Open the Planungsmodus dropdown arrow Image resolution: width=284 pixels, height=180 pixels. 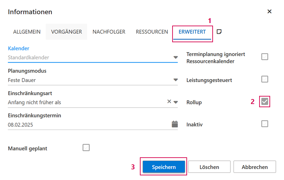pyautogui.click(x=175, y=80)
